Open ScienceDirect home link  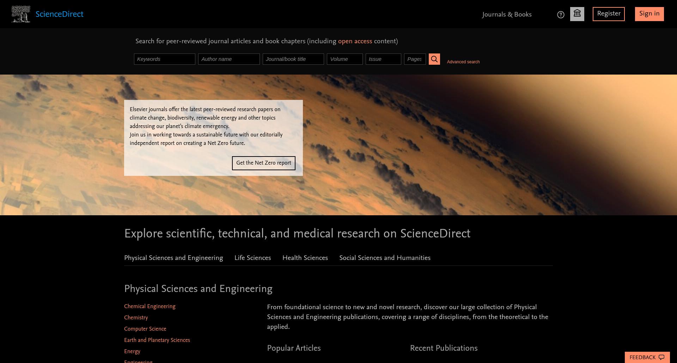tap(60, 14)
